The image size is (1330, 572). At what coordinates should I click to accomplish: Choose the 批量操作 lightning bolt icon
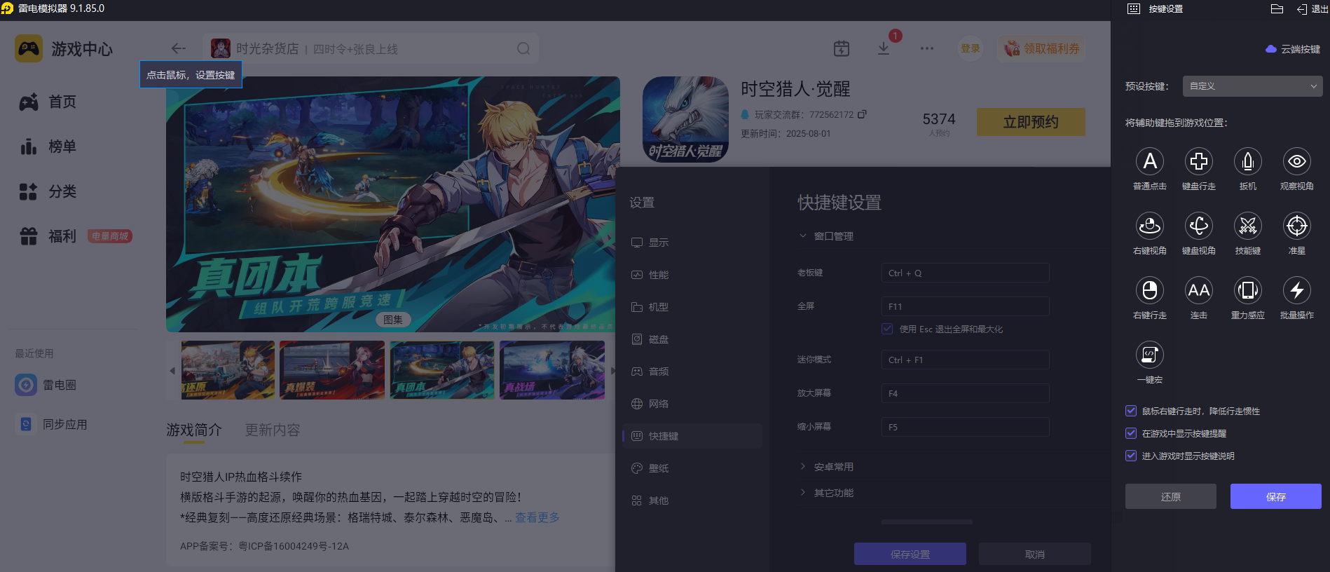1297,290
